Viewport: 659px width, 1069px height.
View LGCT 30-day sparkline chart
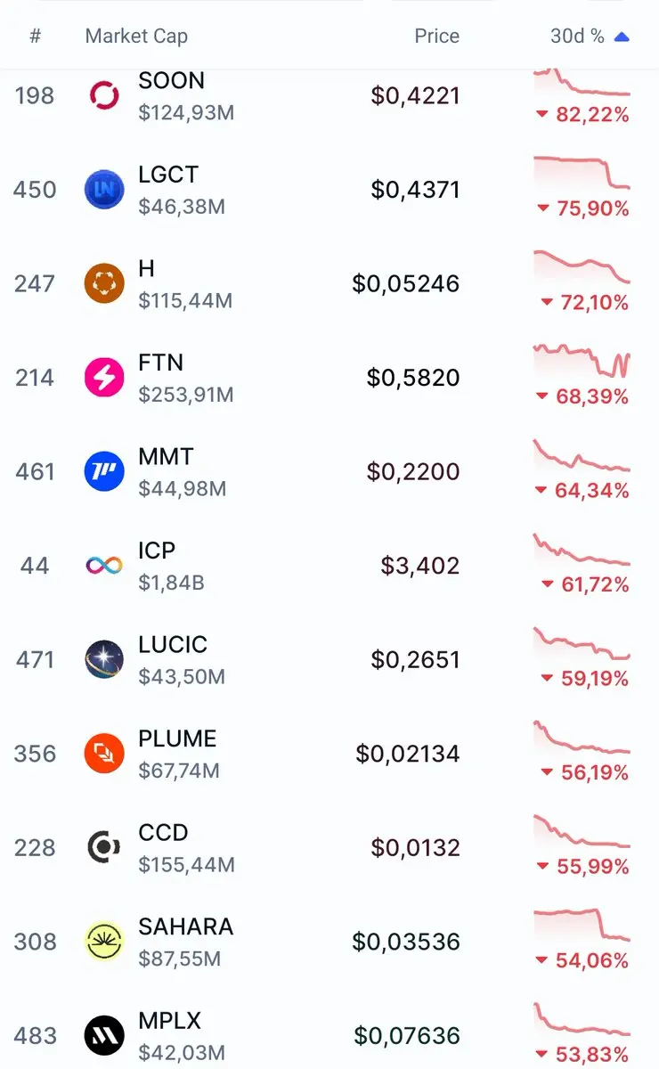point(582,173)
